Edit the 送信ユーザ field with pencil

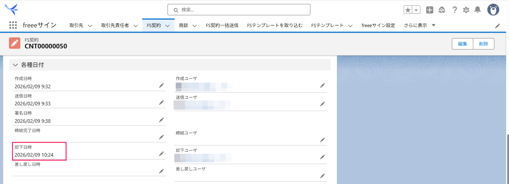pos(323,104)
